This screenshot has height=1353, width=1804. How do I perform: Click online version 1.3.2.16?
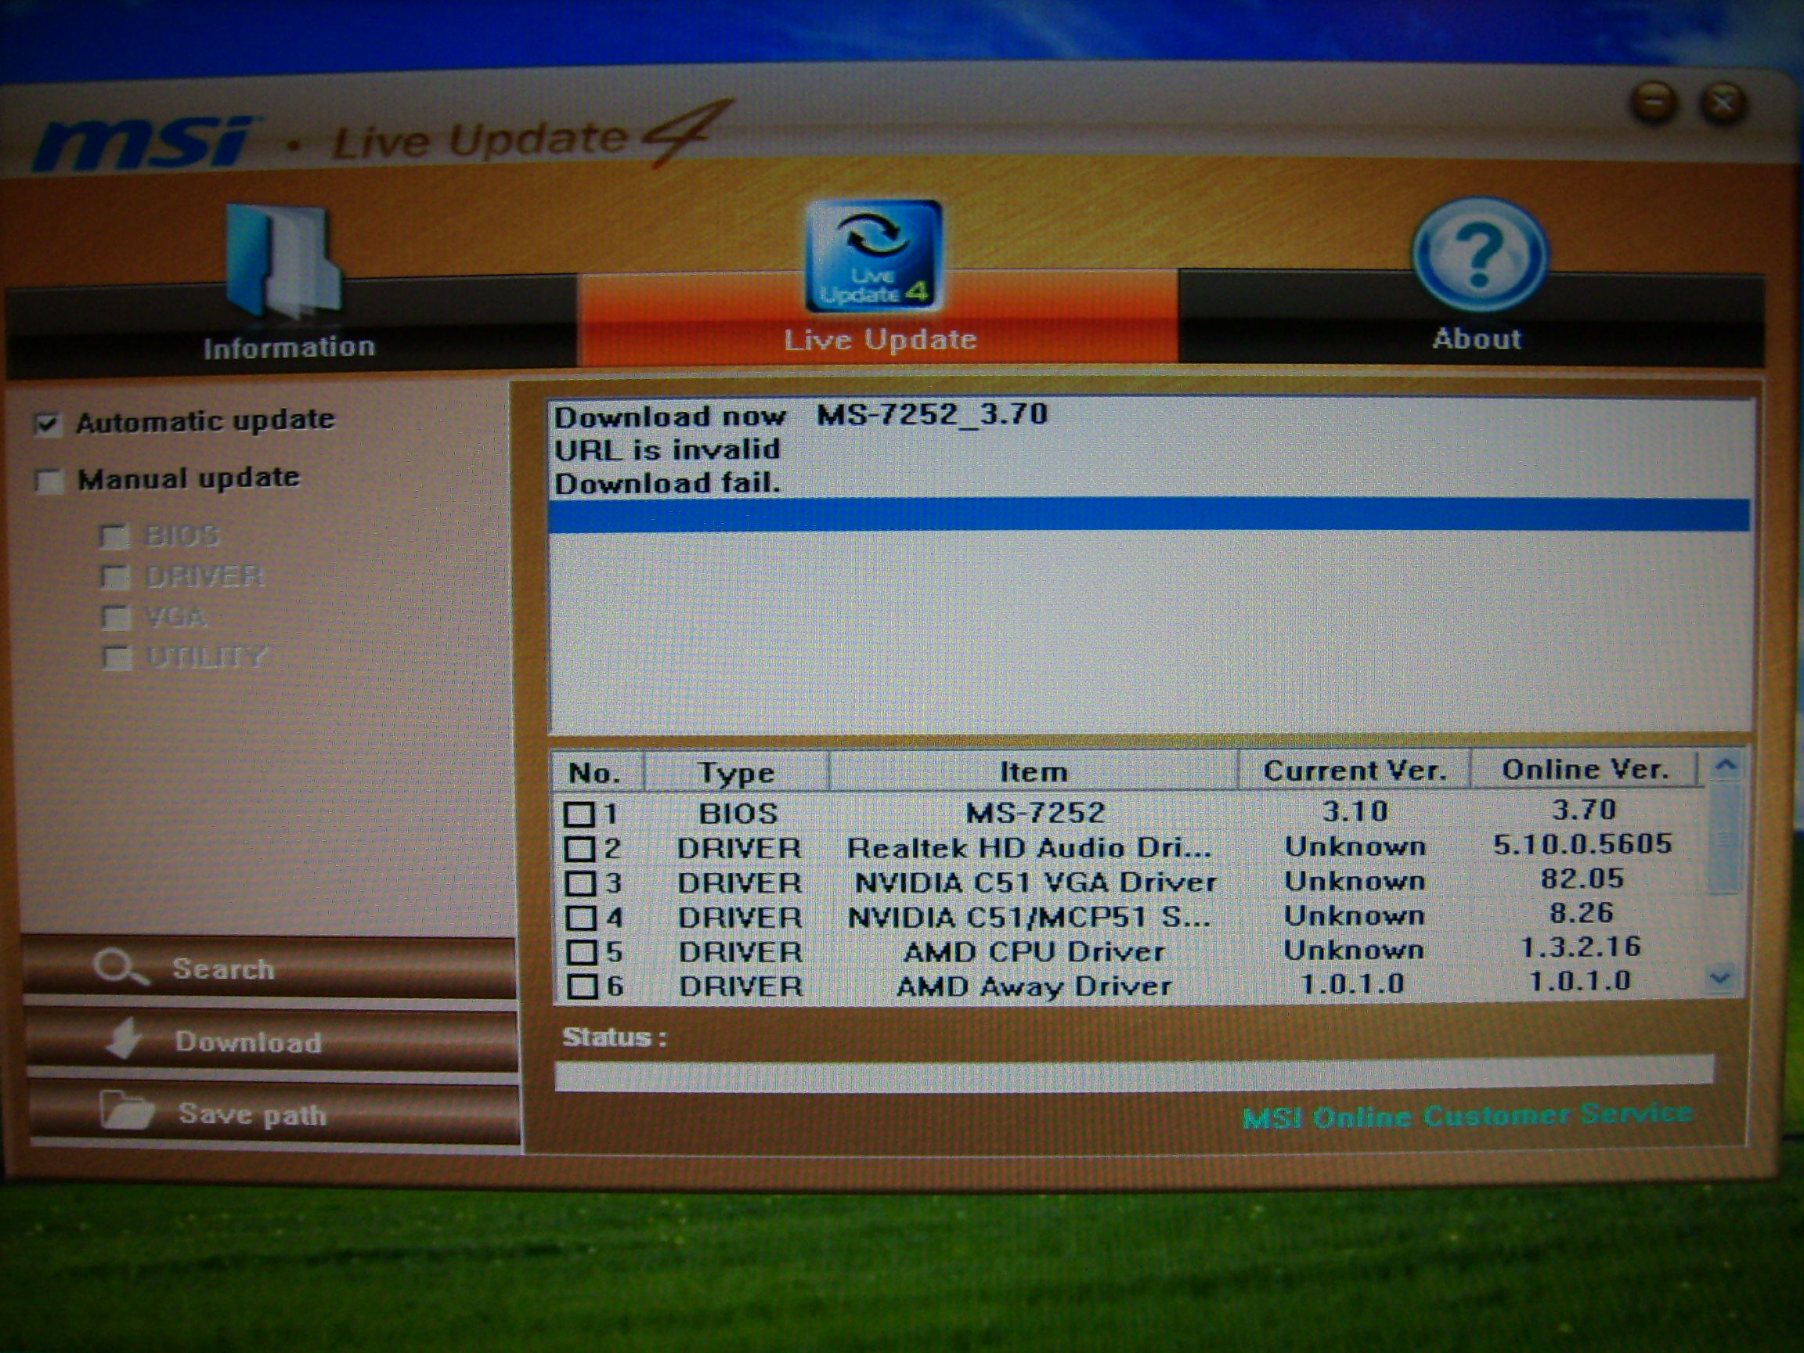pyautogui.click(x=1581, y=947)
